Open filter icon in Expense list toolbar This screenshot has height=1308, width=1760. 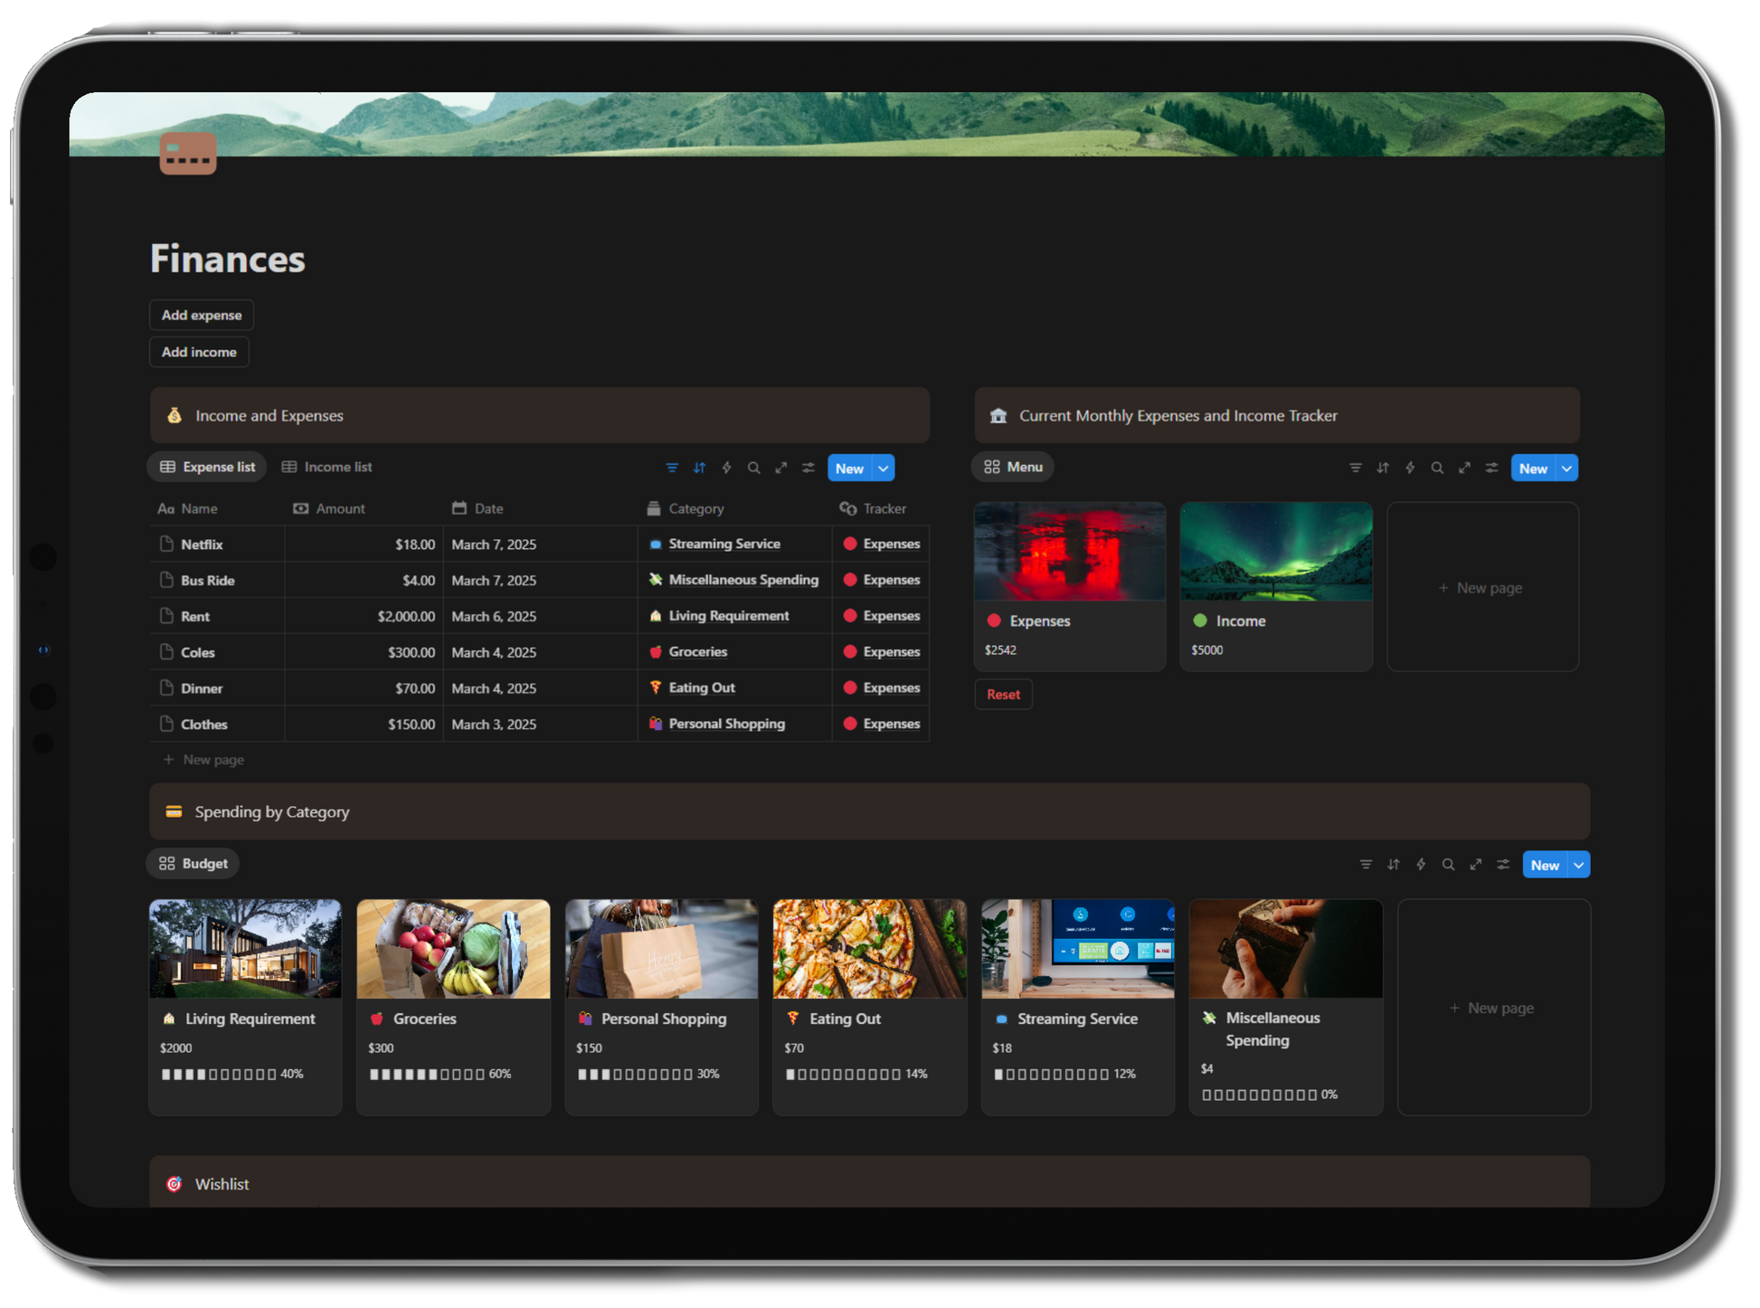(672, 468)
